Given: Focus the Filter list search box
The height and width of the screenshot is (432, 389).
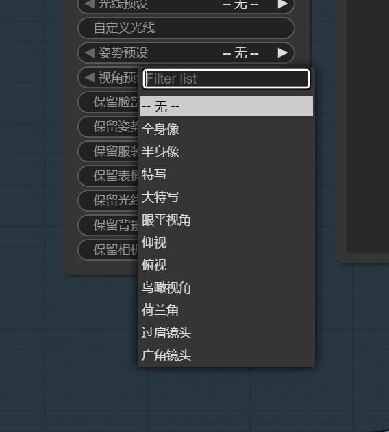Looking at the screenshot, I should (226, 79).
